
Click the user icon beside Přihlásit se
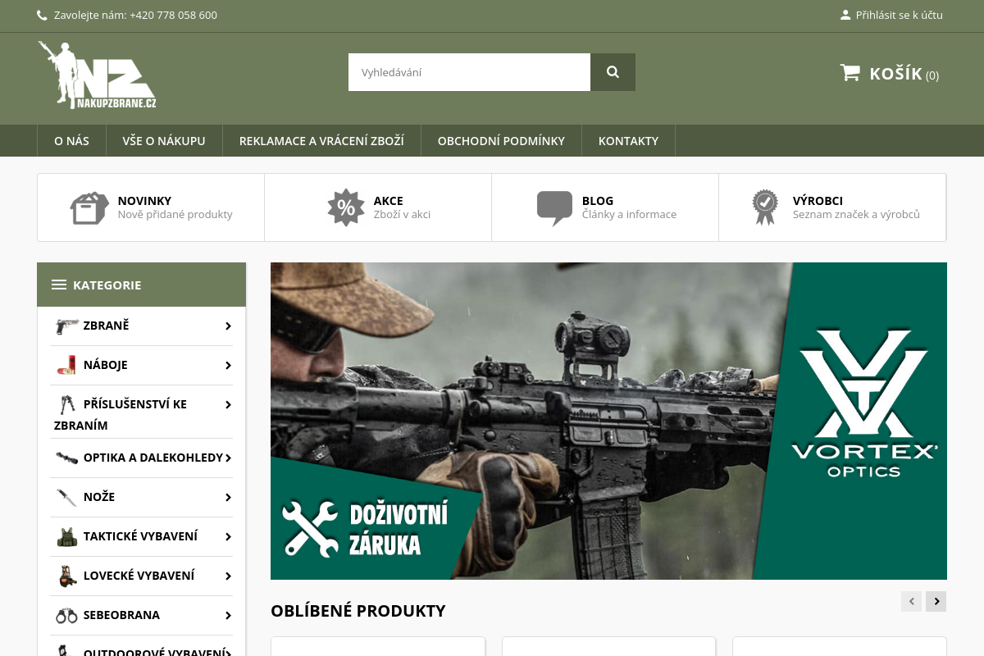(845, 15)
